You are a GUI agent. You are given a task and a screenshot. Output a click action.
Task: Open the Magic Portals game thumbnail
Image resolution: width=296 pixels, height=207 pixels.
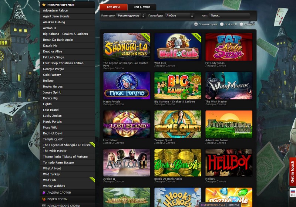coord(127,86)
